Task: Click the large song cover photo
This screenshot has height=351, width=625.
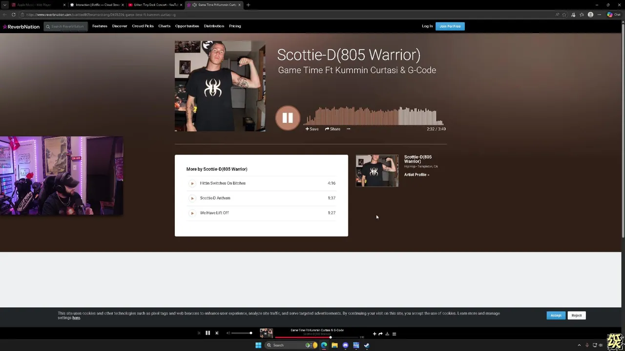Action: pos(220,86)
